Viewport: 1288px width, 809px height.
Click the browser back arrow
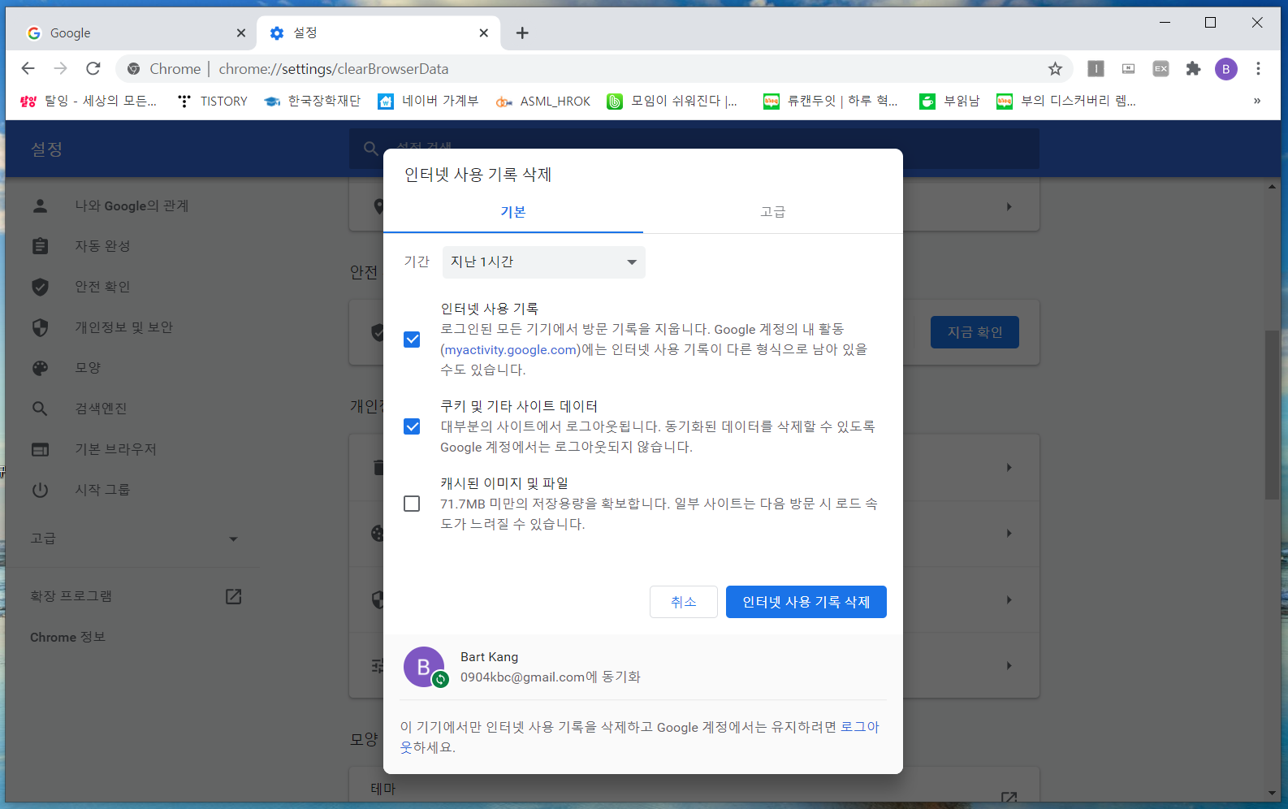pyautogui.click(x=28, y=68)
